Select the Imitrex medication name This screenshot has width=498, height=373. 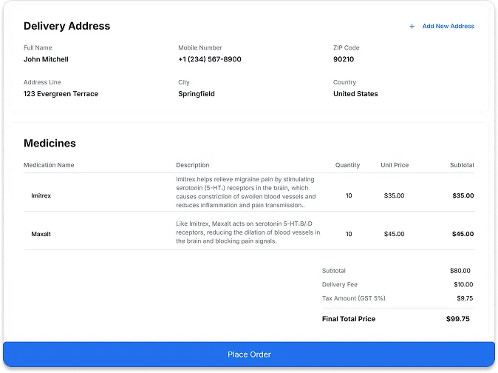pyautogui.click(x=41, y=196)
